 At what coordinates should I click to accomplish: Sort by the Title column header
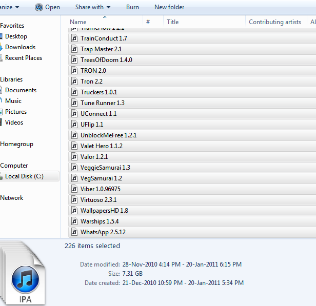[x=172, y=22]
